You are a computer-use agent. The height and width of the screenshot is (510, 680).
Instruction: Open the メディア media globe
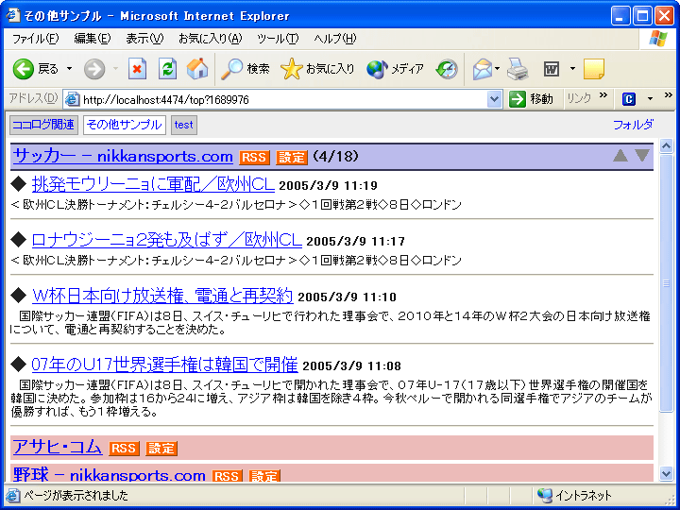coord(377,69)
